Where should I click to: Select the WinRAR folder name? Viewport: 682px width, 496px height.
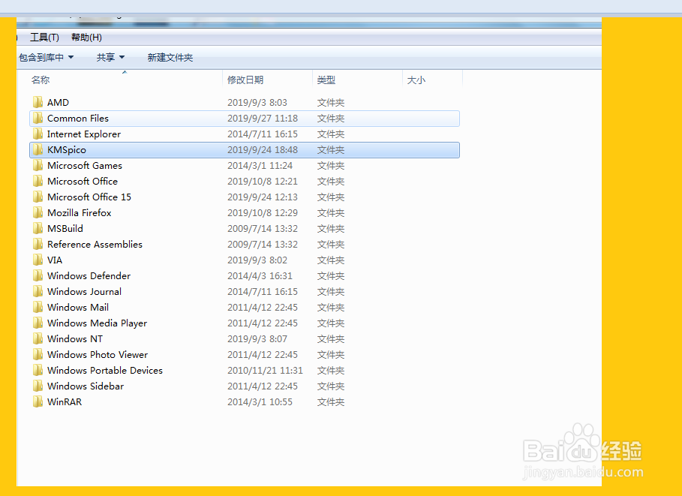point(65,401)
